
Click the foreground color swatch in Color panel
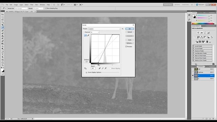point(193,16)
